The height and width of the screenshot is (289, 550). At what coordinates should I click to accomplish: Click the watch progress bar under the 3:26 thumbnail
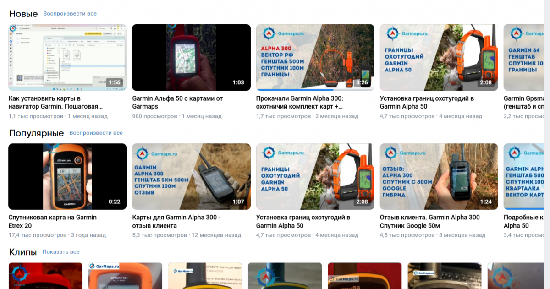[301, 90]
